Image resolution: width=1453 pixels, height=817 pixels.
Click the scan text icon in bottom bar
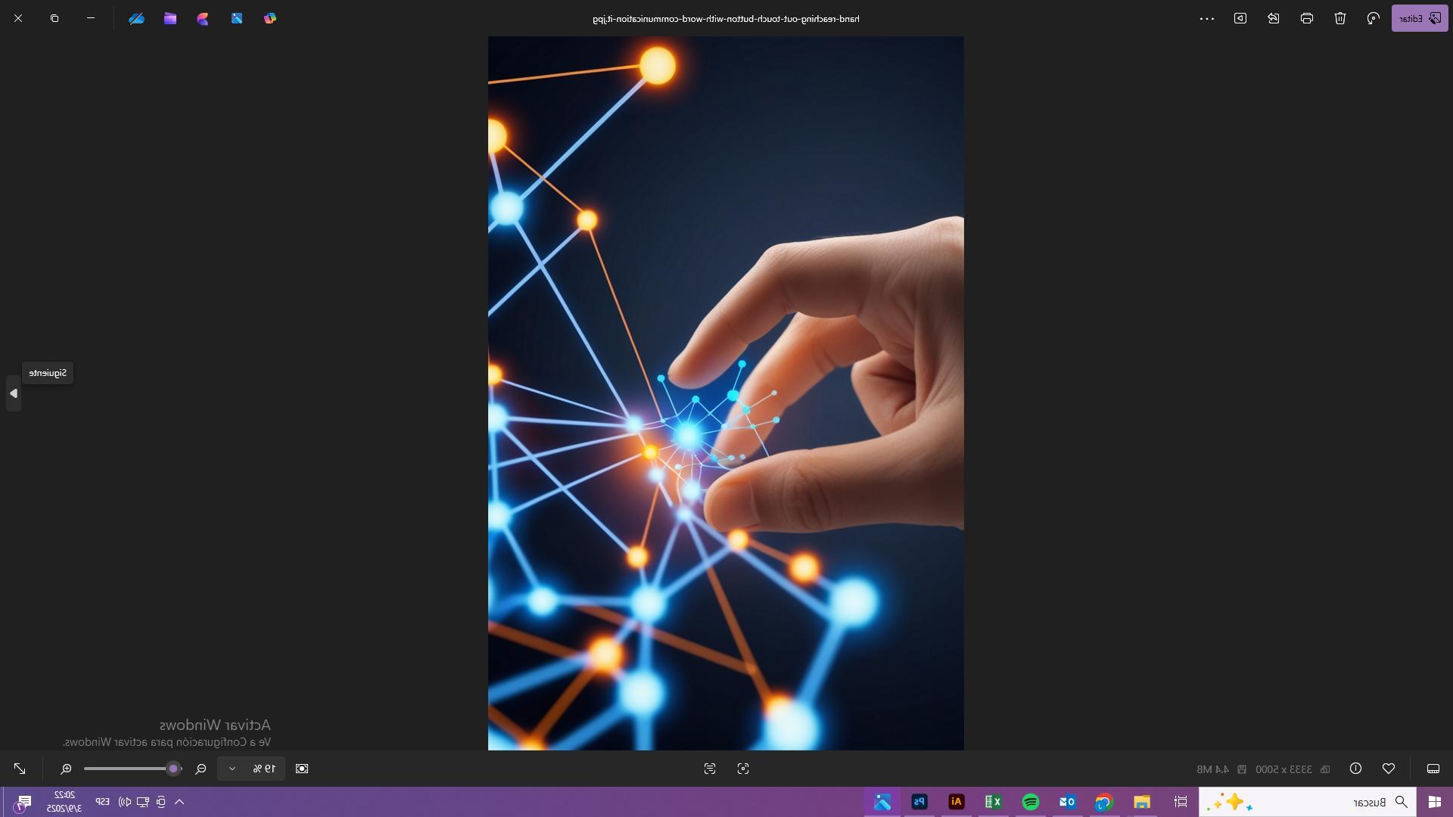point(709,769)
